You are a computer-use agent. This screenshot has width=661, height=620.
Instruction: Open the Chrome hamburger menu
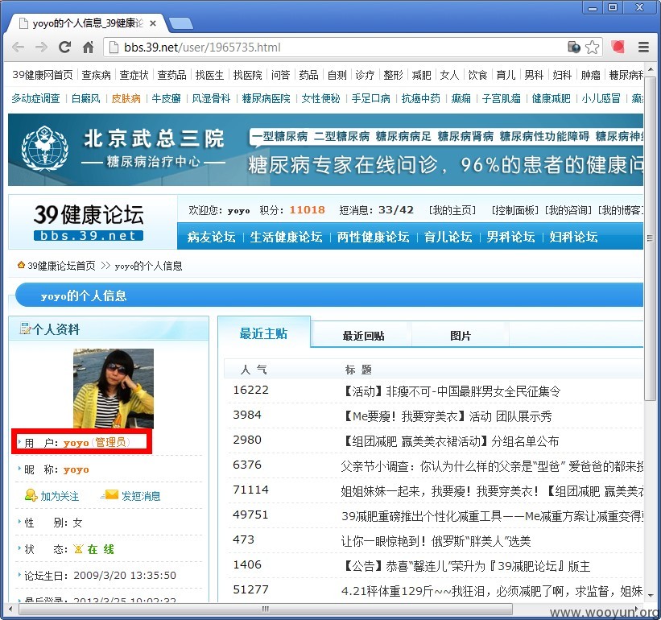pos(643,48)
